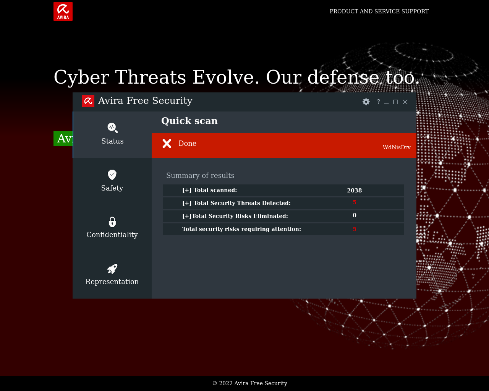Image resolution: width=489 pixels, height=391 pixels.
Task: Open help with the question mark icon
Action: click(378, 102)
